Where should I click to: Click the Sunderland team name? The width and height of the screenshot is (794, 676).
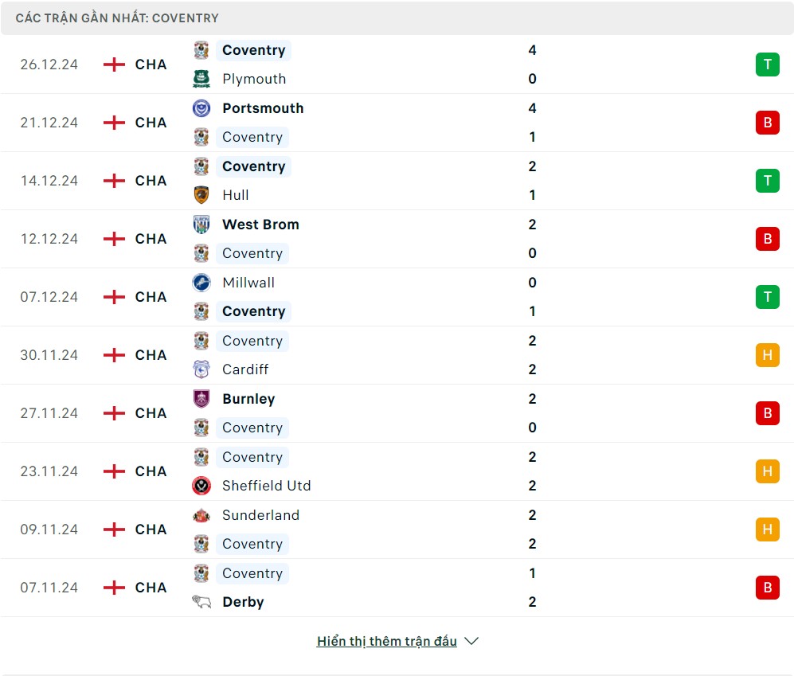click(x=260, y=515)
